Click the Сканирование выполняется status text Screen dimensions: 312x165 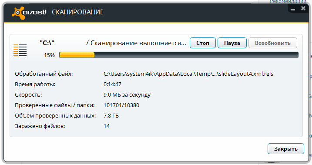click(136, 43)
